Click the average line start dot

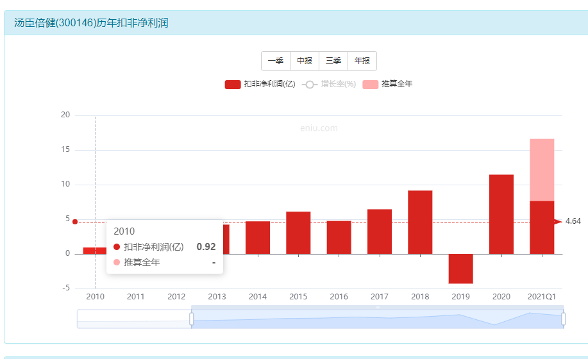75,222
